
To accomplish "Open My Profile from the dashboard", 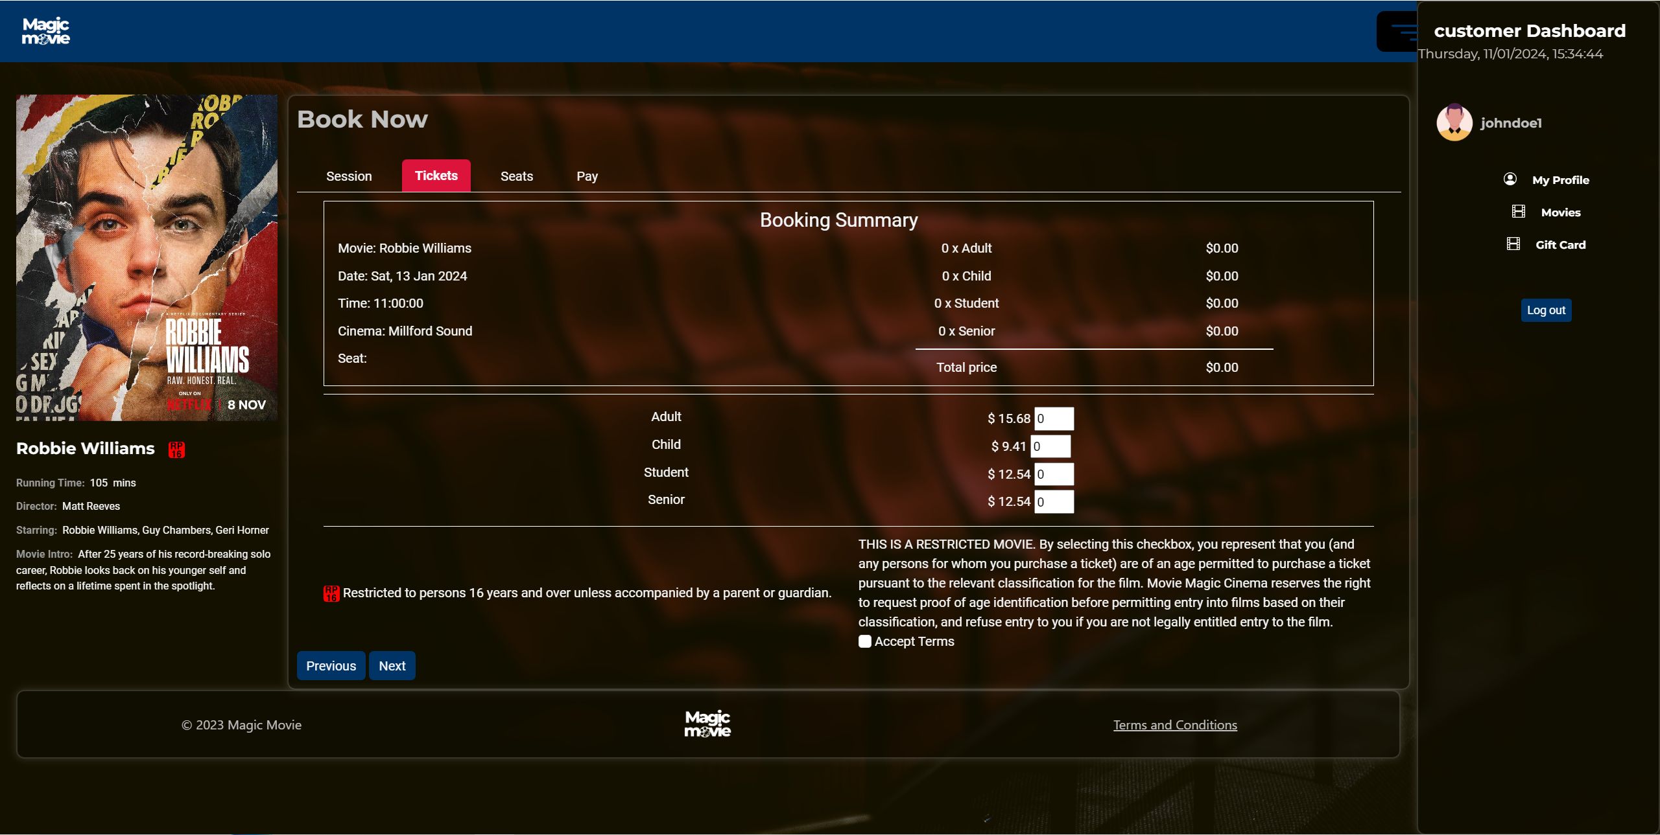I will click(1560, 180).
